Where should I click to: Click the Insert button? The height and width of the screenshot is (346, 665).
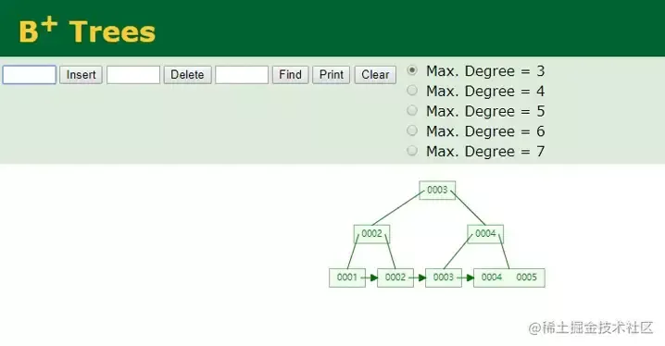(81, 75)
